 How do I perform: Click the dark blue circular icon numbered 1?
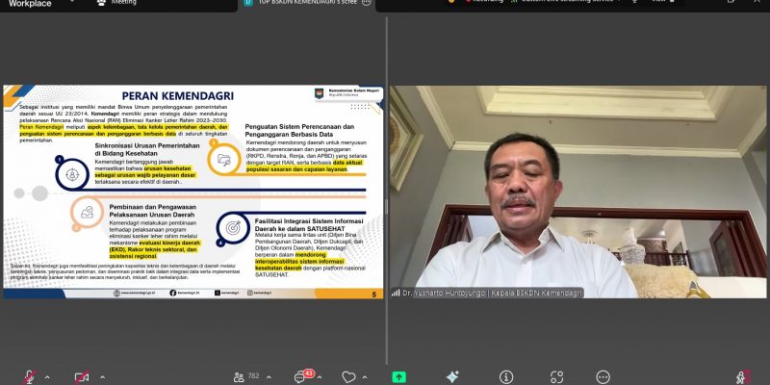click(x=72, y=174)
